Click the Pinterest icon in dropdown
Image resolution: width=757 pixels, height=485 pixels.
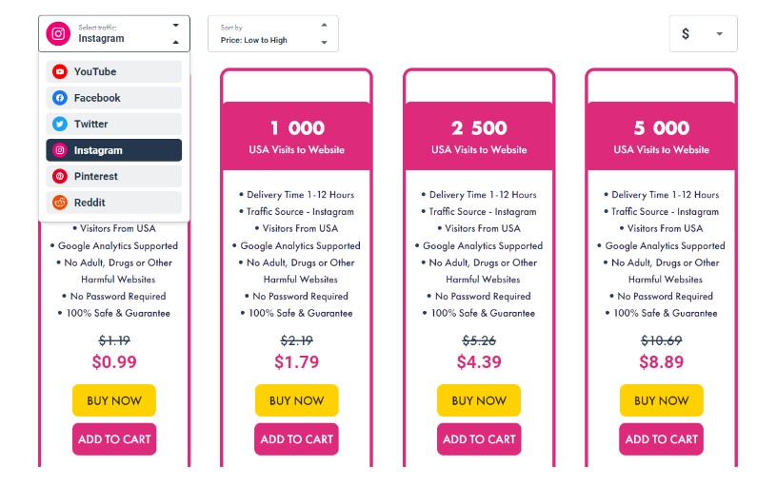(59, 177)
